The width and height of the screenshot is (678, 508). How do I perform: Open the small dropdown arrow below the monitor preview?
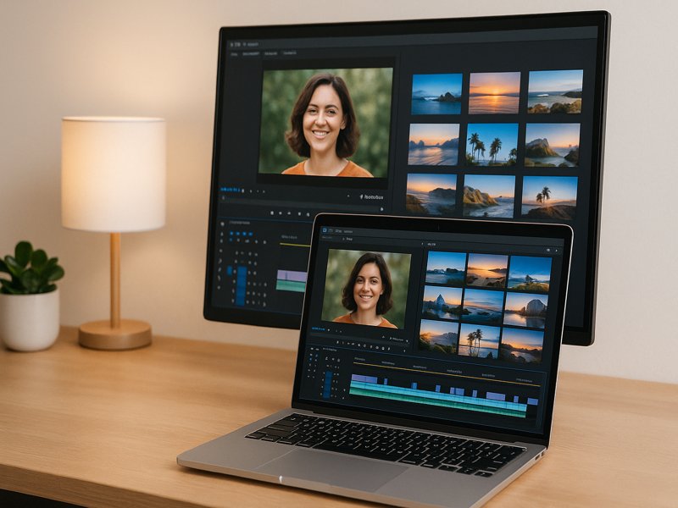point(349,197)
